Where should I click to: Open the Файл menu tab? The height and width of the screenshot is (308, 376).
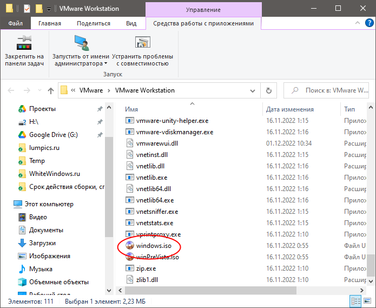(16, 23)
